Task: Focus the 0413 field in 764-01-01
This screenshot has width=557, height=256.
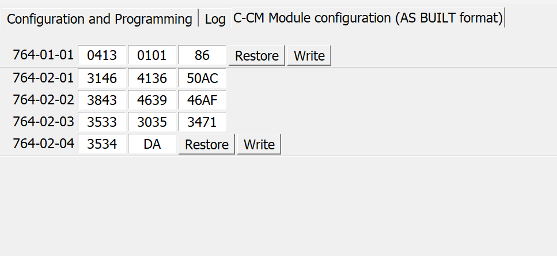Action: (x=102, y=55)
